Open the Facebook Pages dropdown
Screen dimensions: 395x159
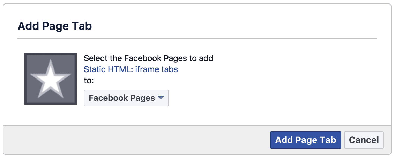click(x=126, y=98)
